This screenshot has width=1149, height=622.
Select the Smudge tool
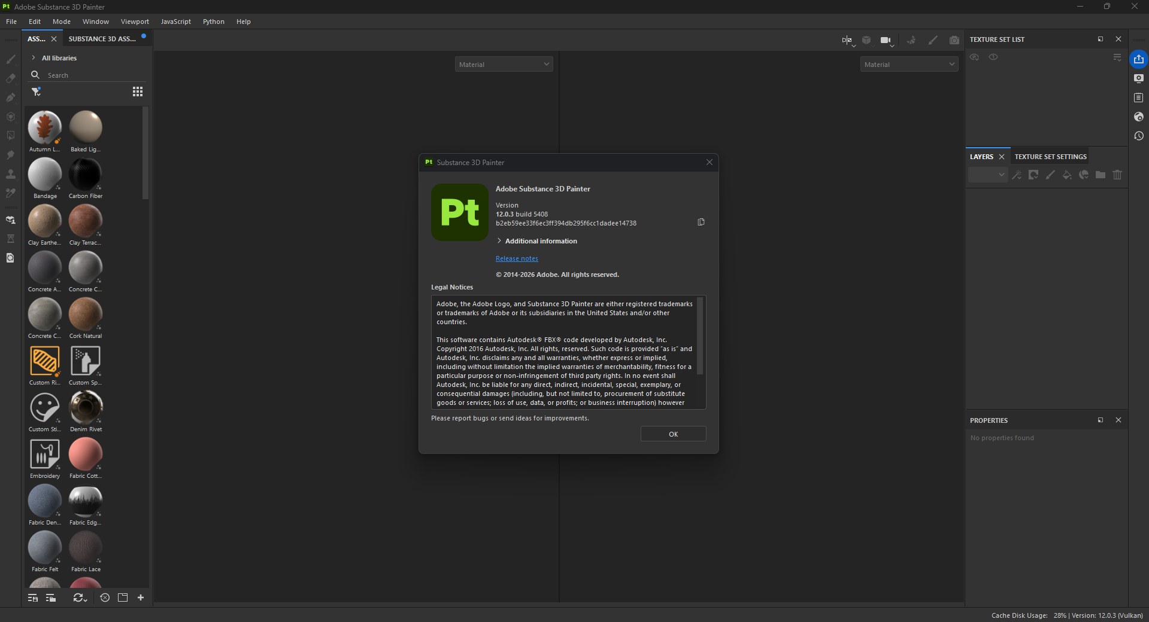11,155
